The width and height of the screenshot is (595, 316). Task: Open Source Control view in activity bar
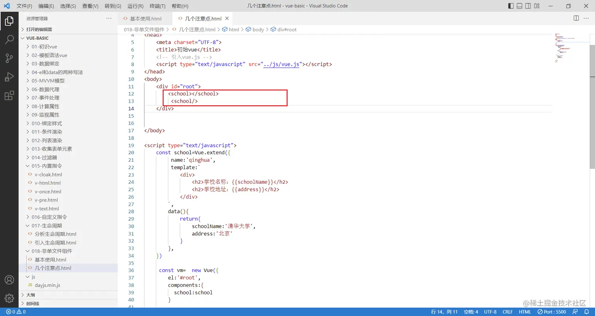click(x=9, y=58)
